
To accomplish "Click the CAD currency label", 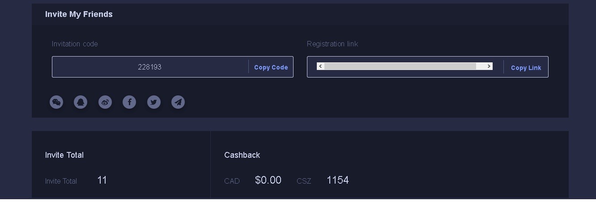I will [232, 181].
